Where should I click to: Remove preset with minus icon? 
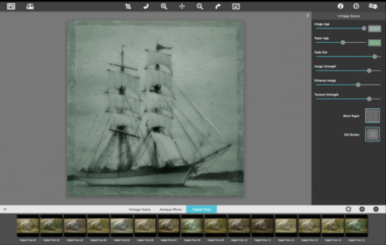[376, 209]
